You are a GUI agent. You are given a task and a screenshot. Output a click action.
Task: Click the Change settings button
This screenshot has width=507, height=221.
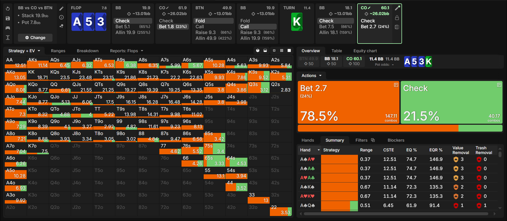point(35,38)
